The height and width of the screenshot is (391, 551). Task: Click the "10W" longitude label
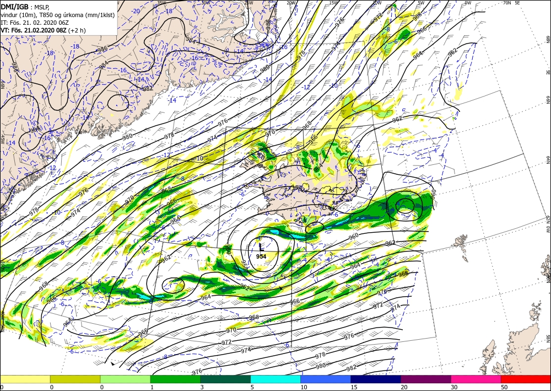click(x=377, y=3)
